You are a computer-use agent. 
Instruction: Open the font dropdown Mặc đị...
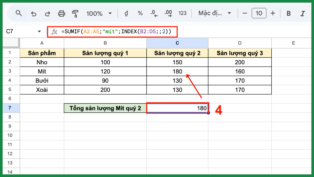[x=215, y=13]
